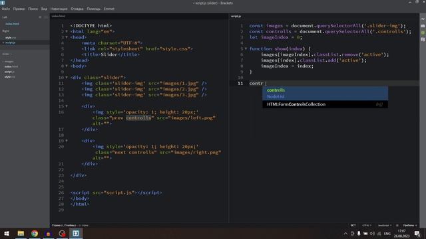Image resolution: width=426 pixels, height=239 pixels.
Task: Open the Emmet menu
Action: tap(109, 9)
